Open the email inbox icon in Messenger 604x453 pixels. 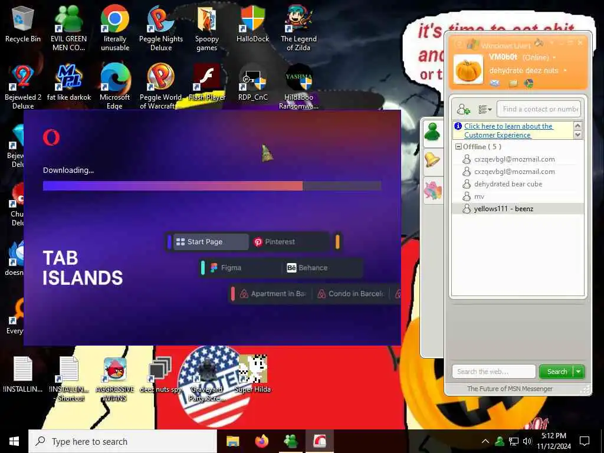pyautogui.click(x=495, y=83)
